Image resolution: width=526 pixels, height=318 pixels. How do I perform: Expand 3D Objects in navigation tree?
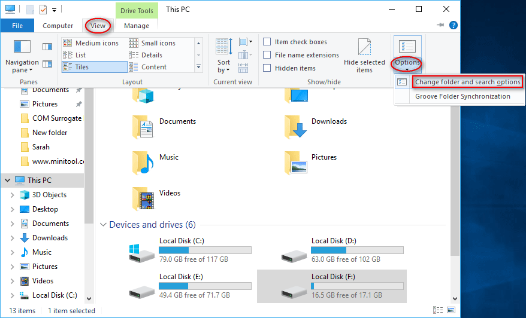click(13, 195)
